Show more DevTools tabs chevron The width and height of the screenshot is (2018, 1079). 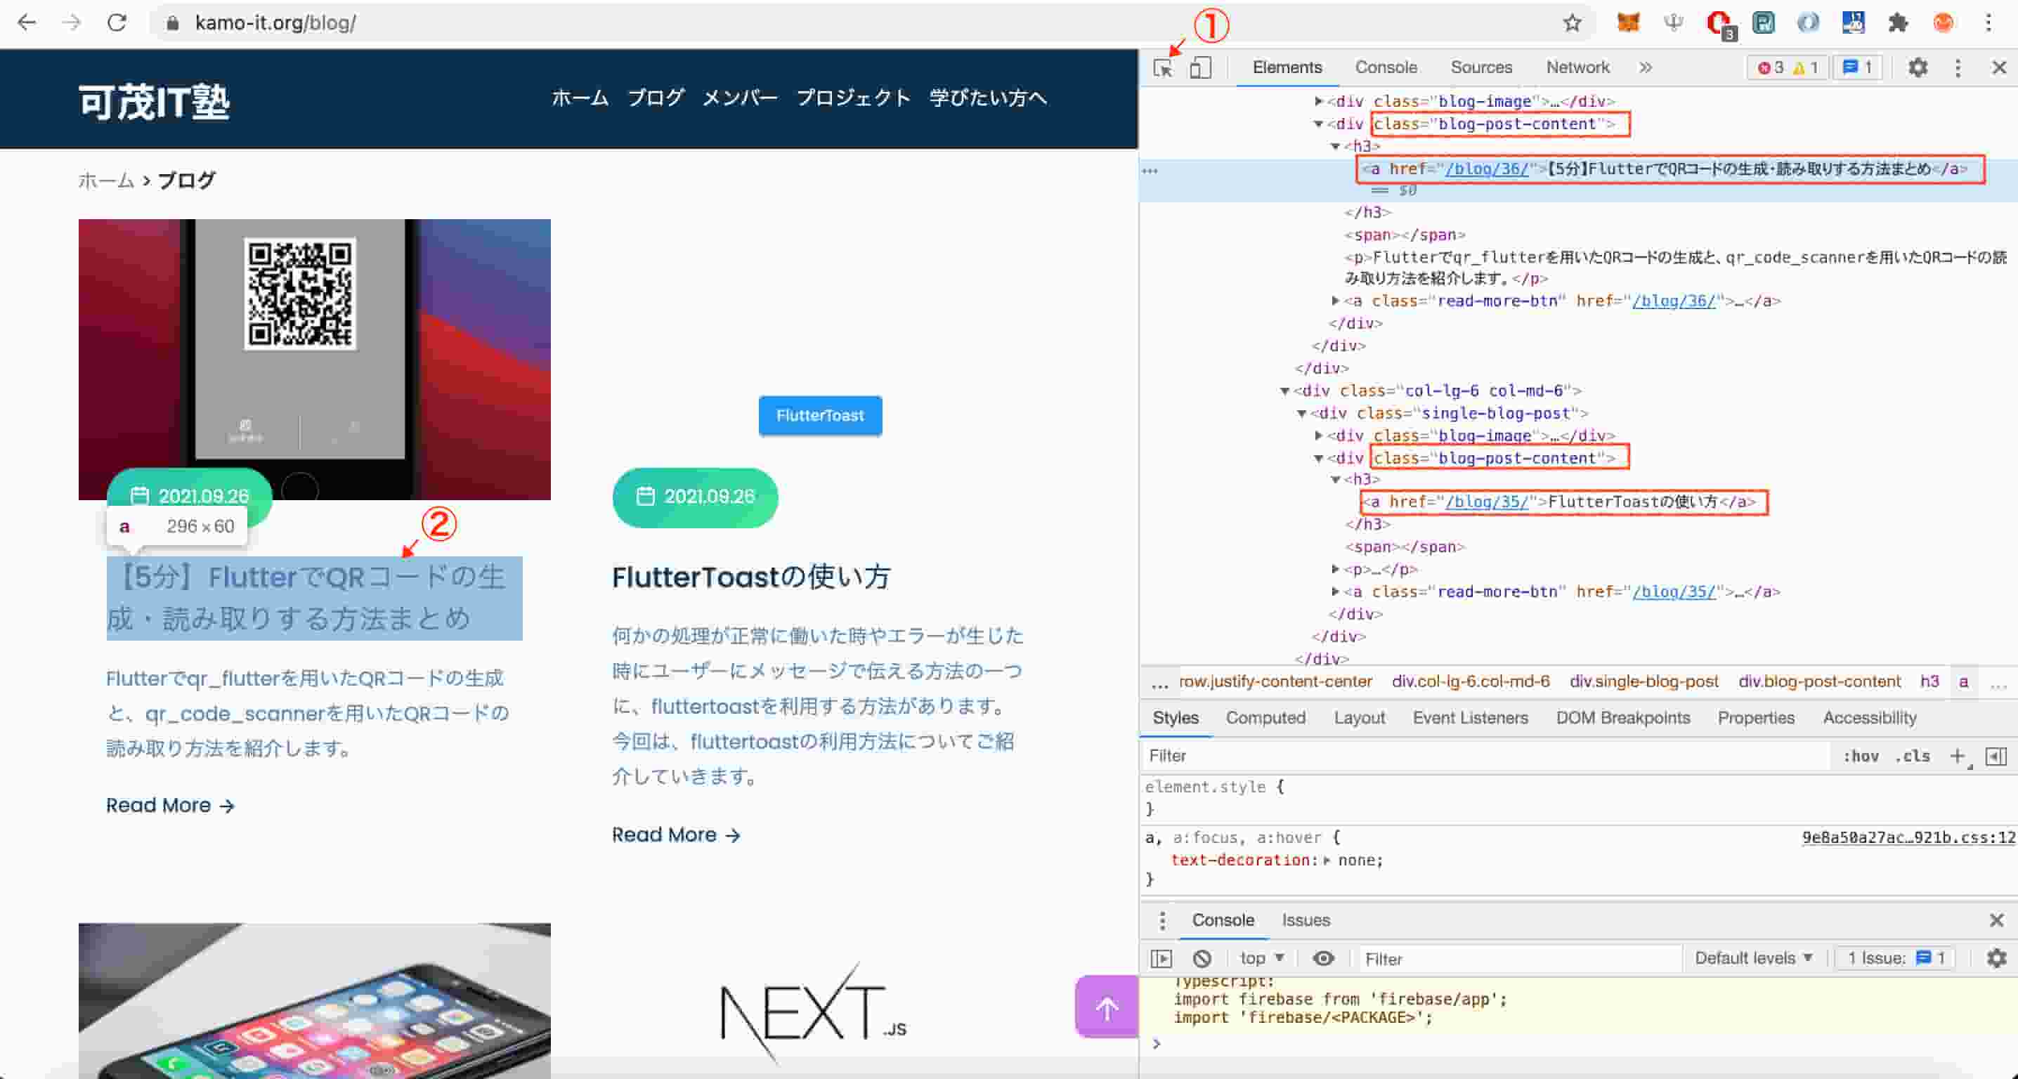point(1645,68)
